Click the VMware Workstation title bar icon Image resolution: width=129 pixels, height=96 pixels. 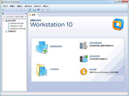point(2,2)
